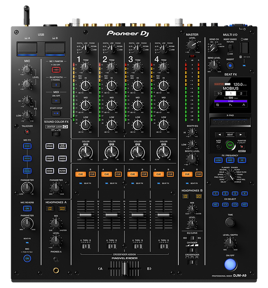This screenshot has width=268, height=288.
Task: Toggle Headphones B LINK CUE
Action: (185, 196)
